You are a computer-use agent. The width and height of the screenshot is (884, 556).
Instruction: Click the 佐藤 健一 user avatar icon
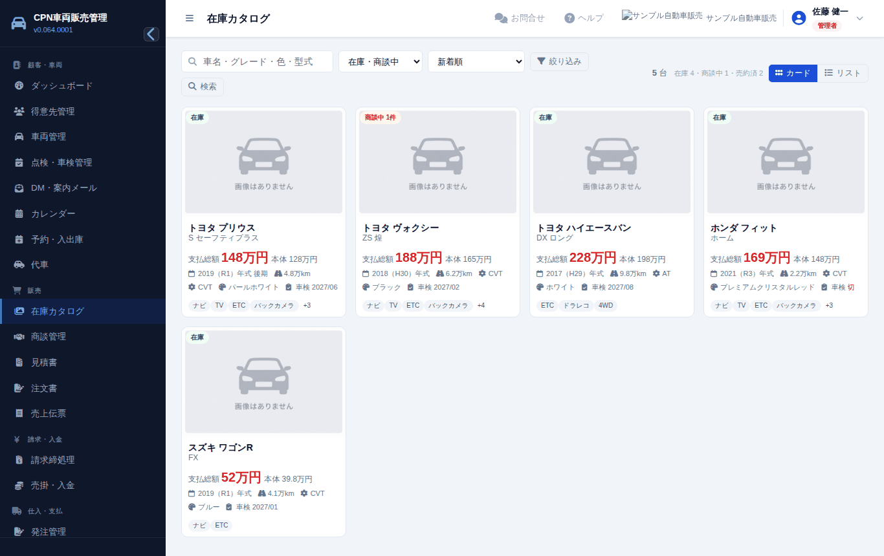point(799,18)
